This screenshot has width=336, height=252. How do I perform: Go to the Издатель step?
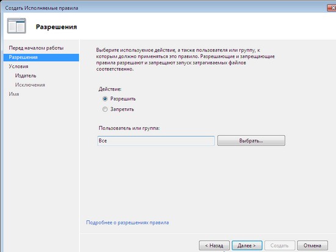26,76
